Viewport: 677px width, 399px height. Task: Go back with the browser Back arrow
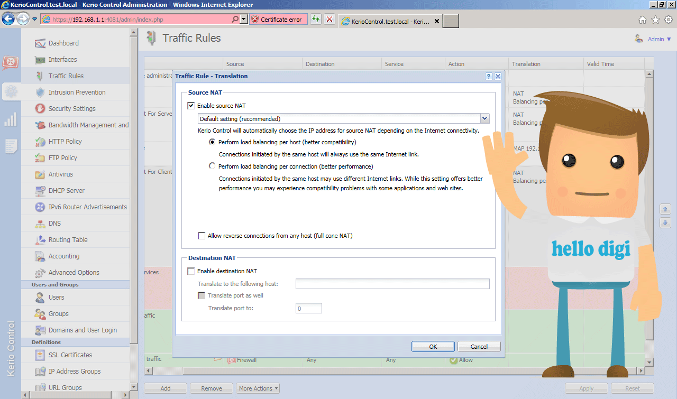point(8,20)
